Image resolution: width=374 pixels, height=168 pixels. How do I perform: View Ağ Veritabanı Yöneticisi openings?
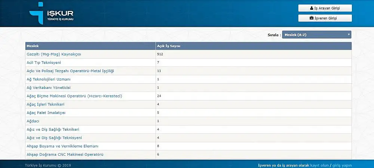tap(49, 87)
